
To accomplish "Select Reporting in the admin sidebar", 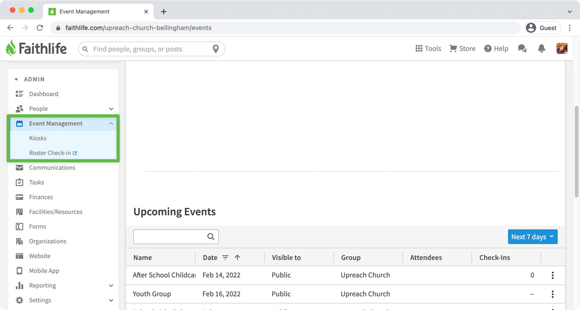I will 42,286.
